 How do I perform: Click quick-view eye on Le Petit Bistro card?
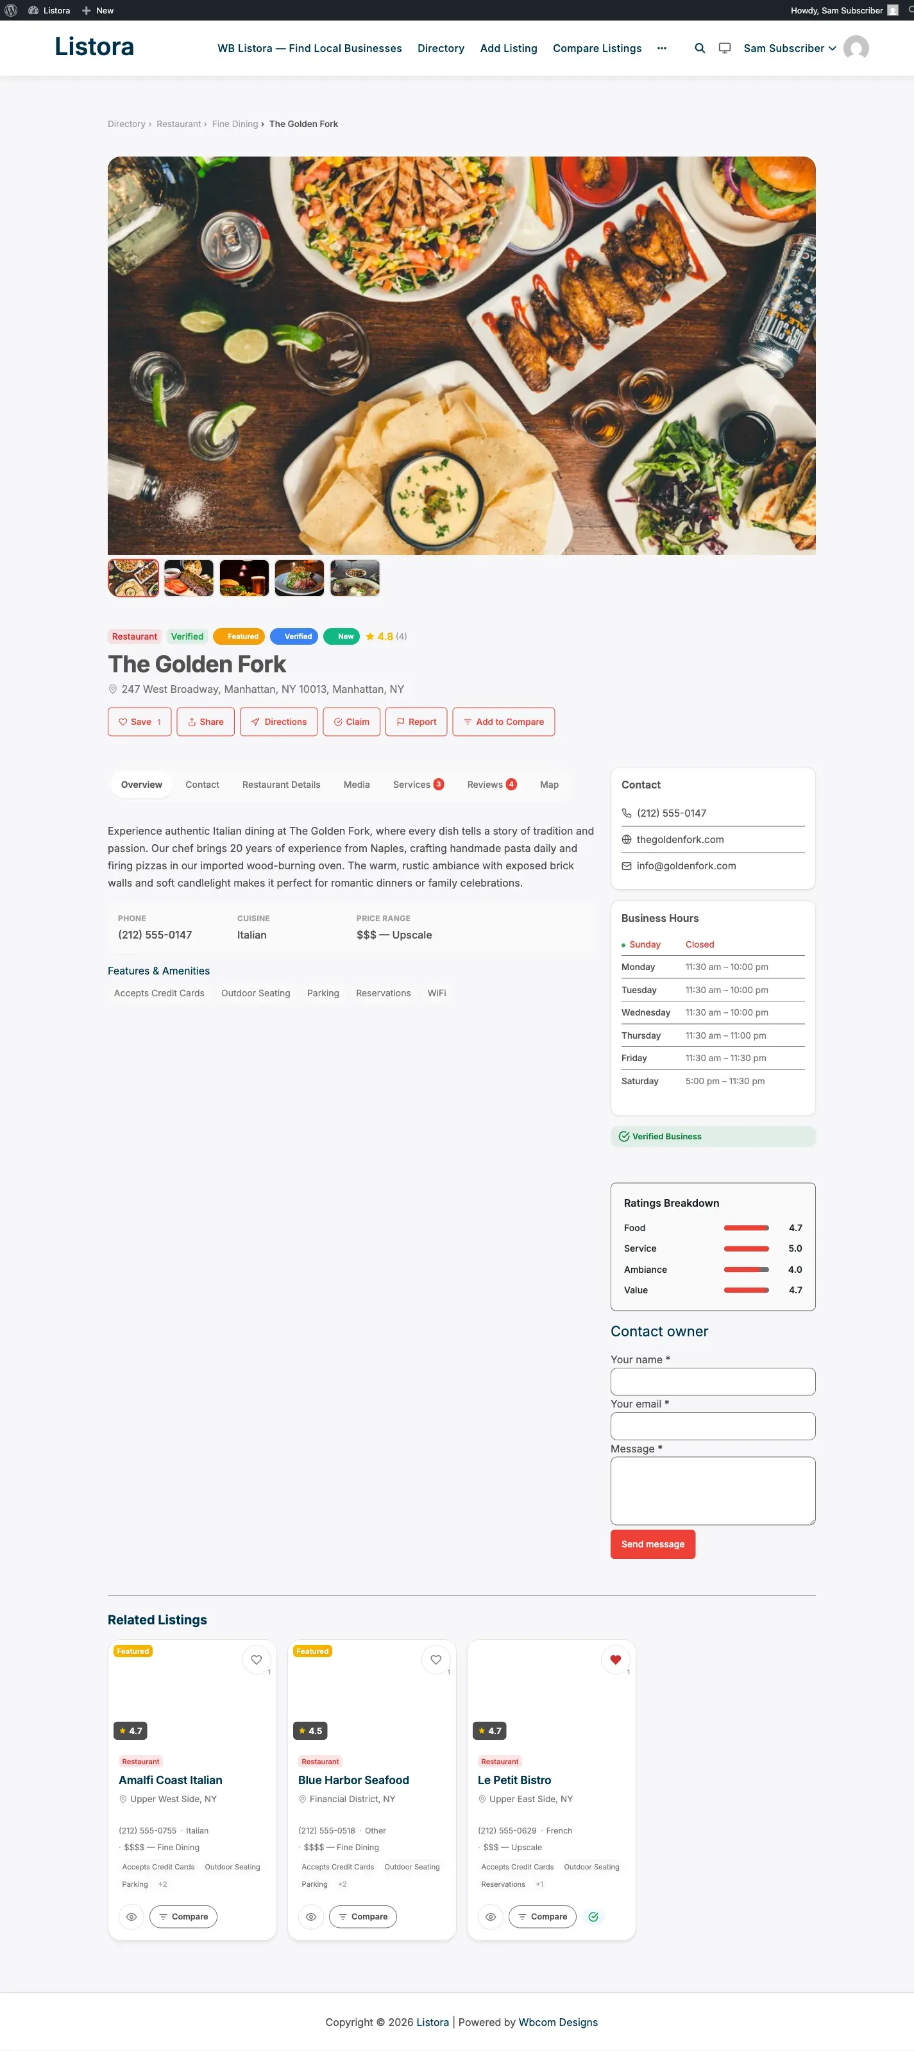pyautogui.click(x=491, y=1917)
